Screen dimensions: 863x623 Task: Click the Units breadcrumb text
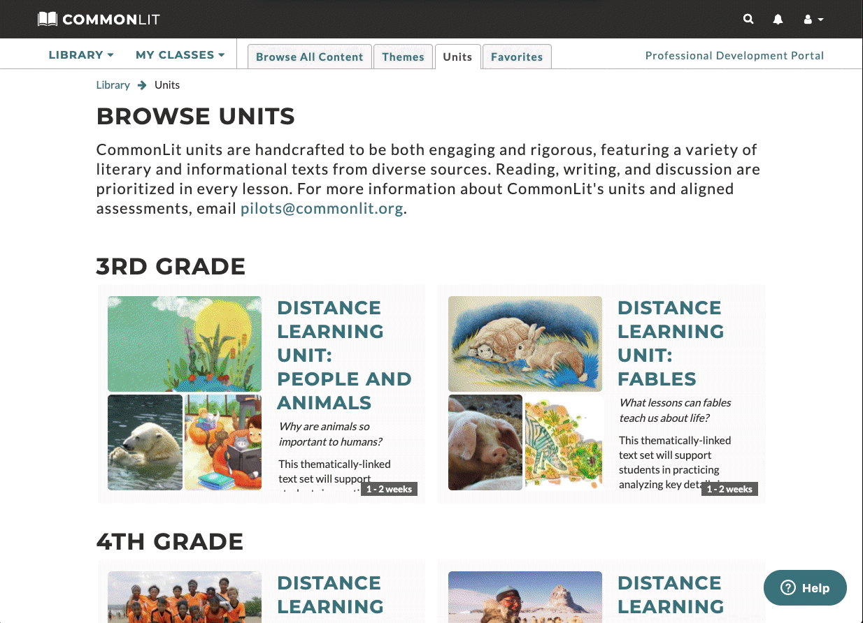coord(167,85)
